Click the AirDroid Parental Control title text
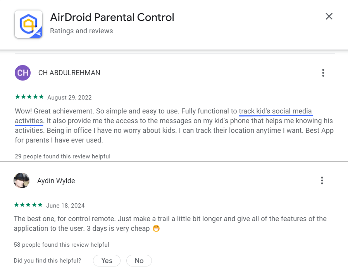Viewport: 348px width, 268px height. tap(112, 17)
